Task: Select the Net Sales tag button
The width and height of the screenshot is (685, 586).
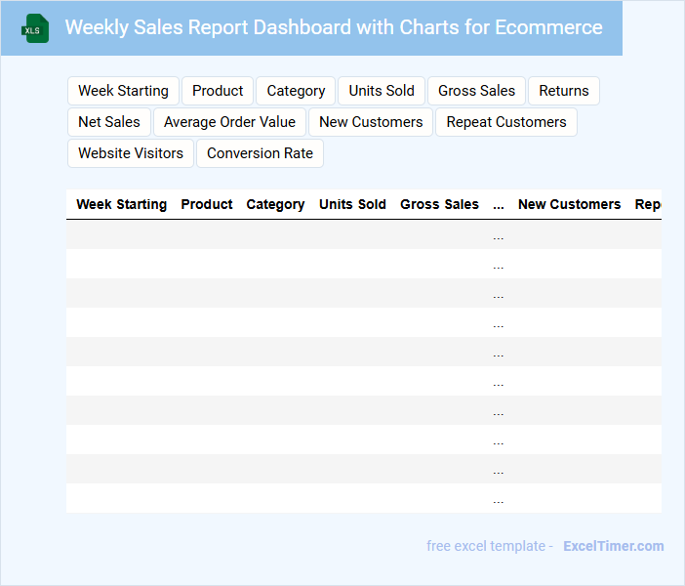Action: [x=109, y=122]
